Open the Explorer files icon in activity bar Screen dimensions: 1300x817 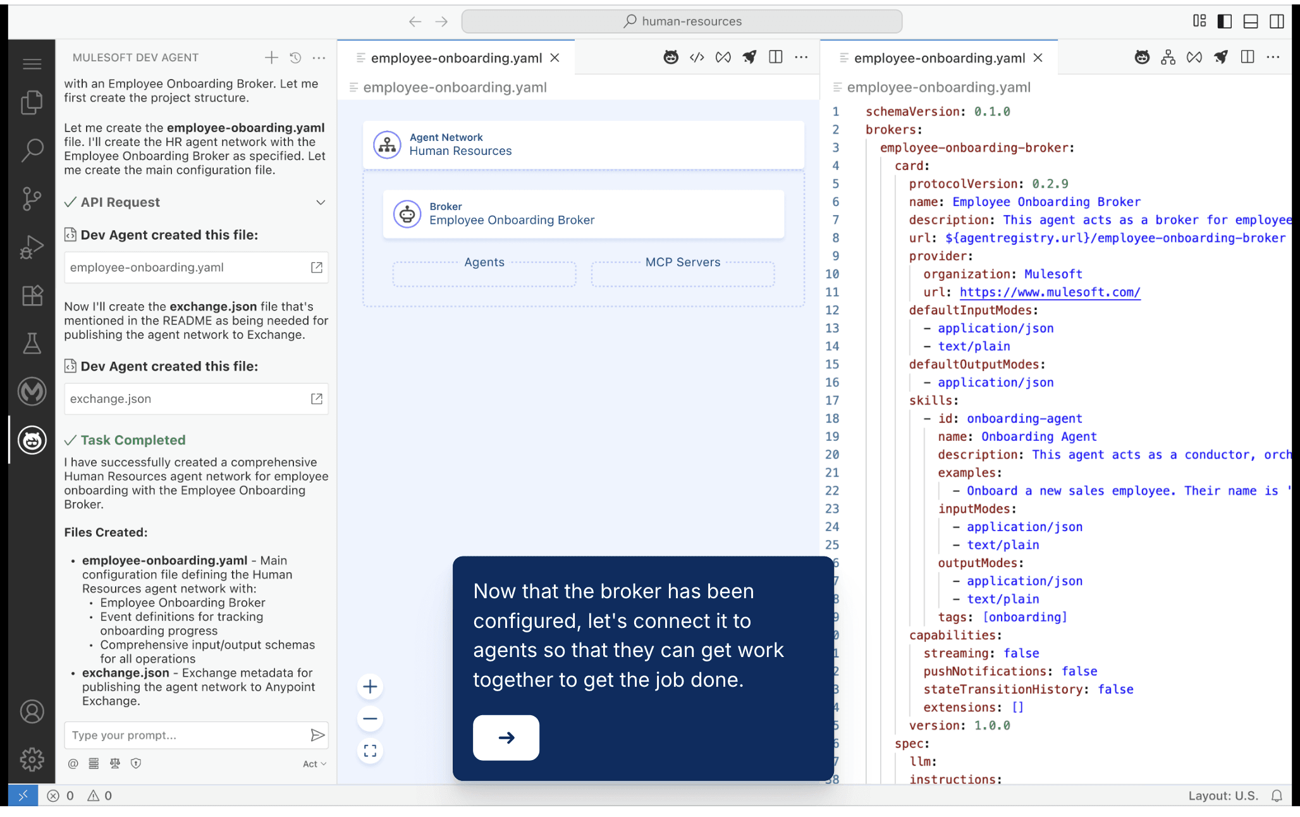32,102
